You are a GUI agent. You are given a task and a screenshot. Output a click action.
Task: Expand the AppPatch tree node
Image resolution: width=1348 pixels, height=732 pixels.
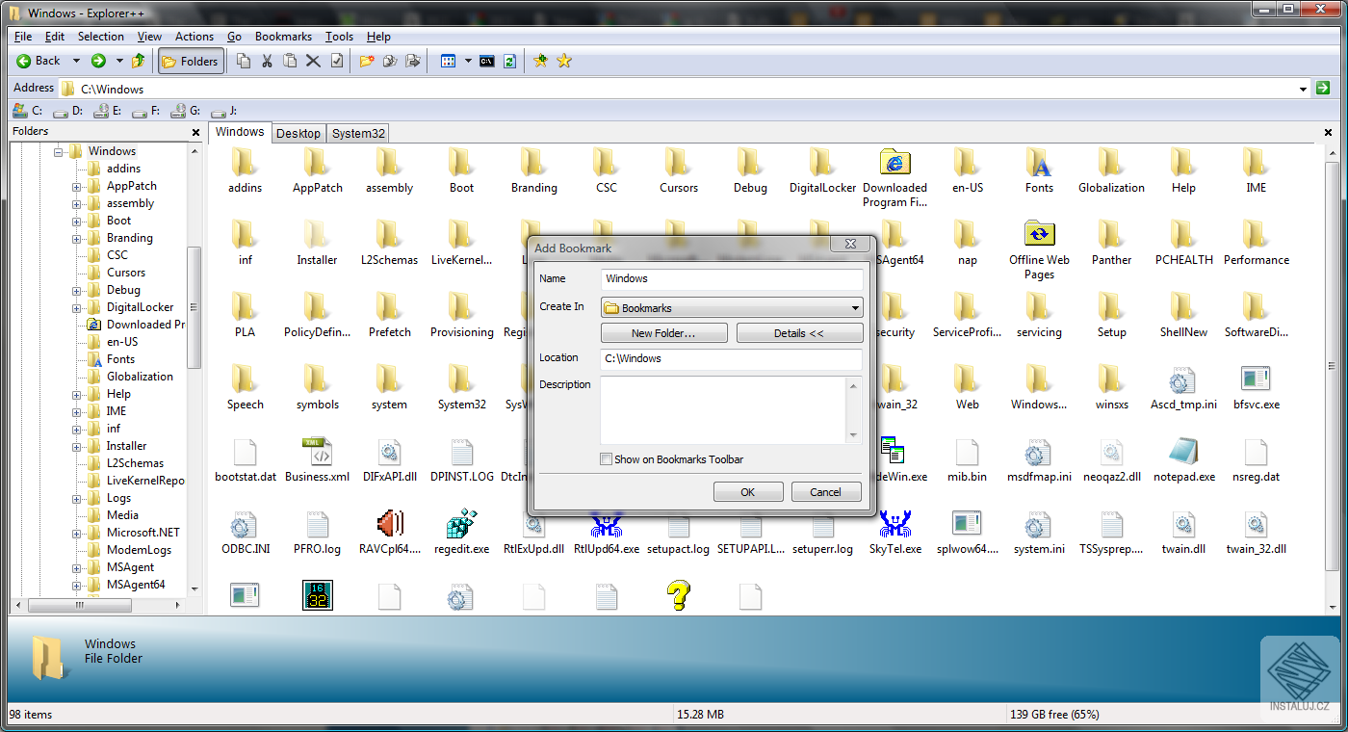click(77, 186)
